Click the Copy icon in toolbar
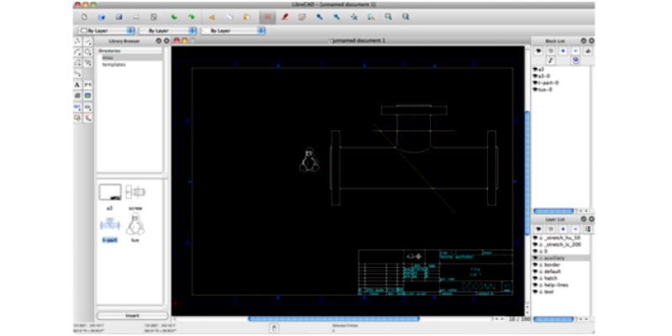The image size is (672, 336). point(229,17)
